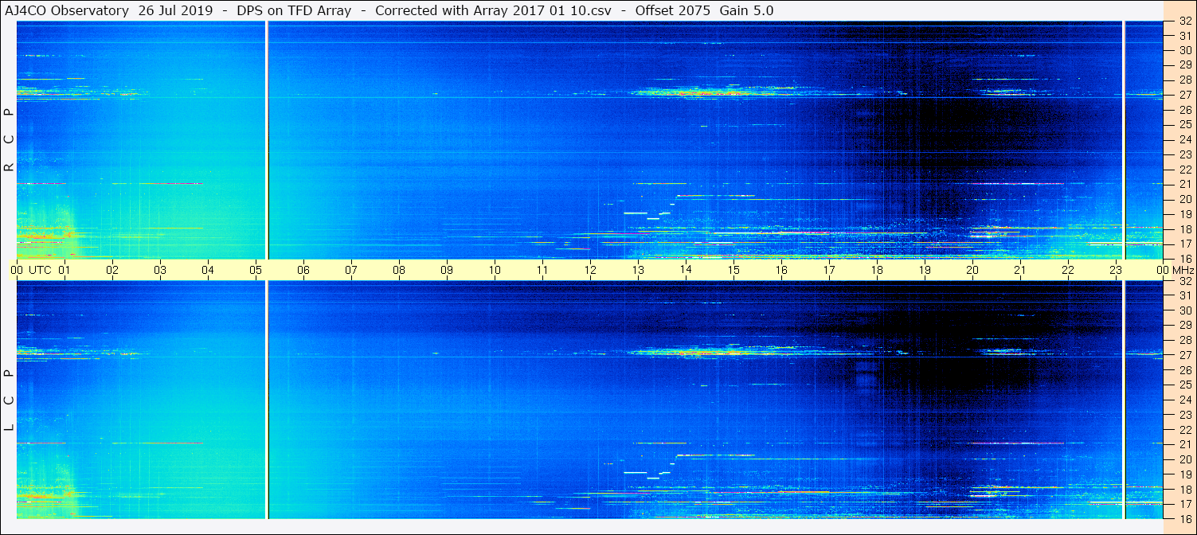The image size is (1197, 535).
Task: Click the 04 hour time axis label
Action: pos(208,270)
